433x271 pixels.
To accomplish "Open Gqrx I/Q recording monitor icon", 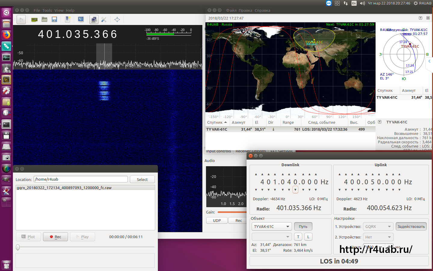I will coord(81,20).
